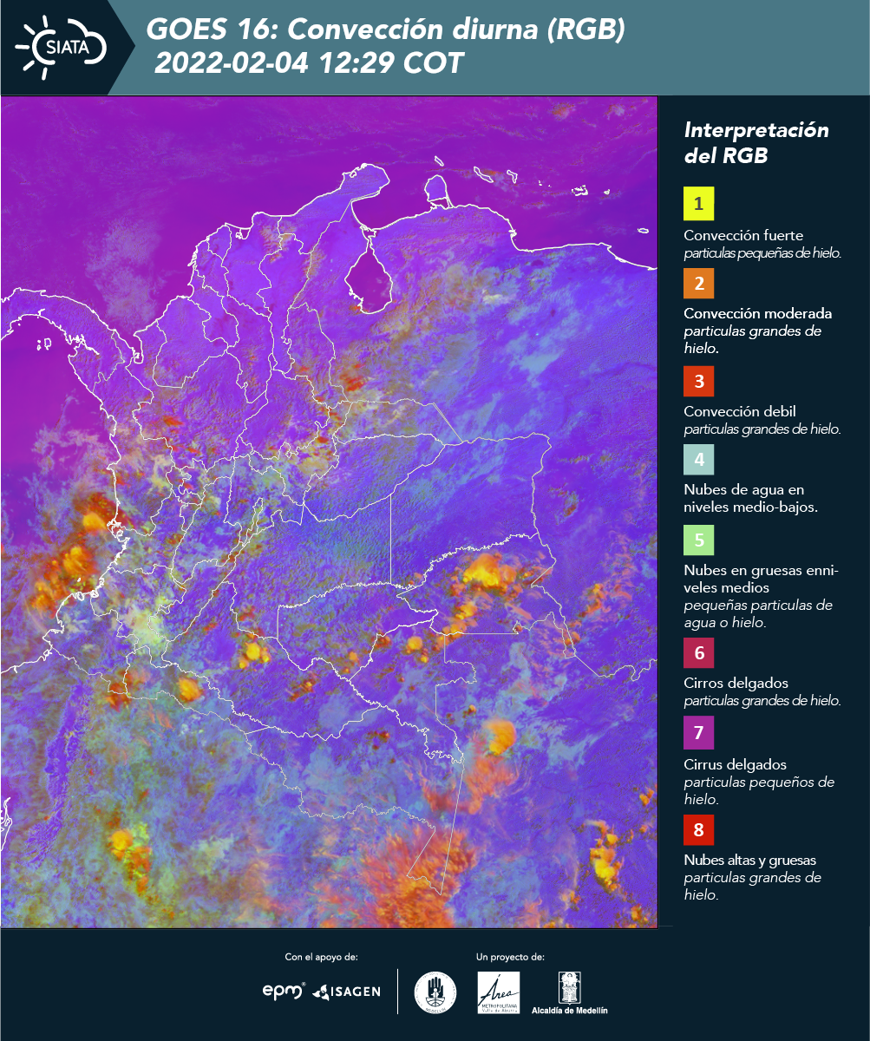870x1041 pixels.
Task: Click the timestamp '2022-02-04 12:29 COT'
Action: [x=309, y=64]
